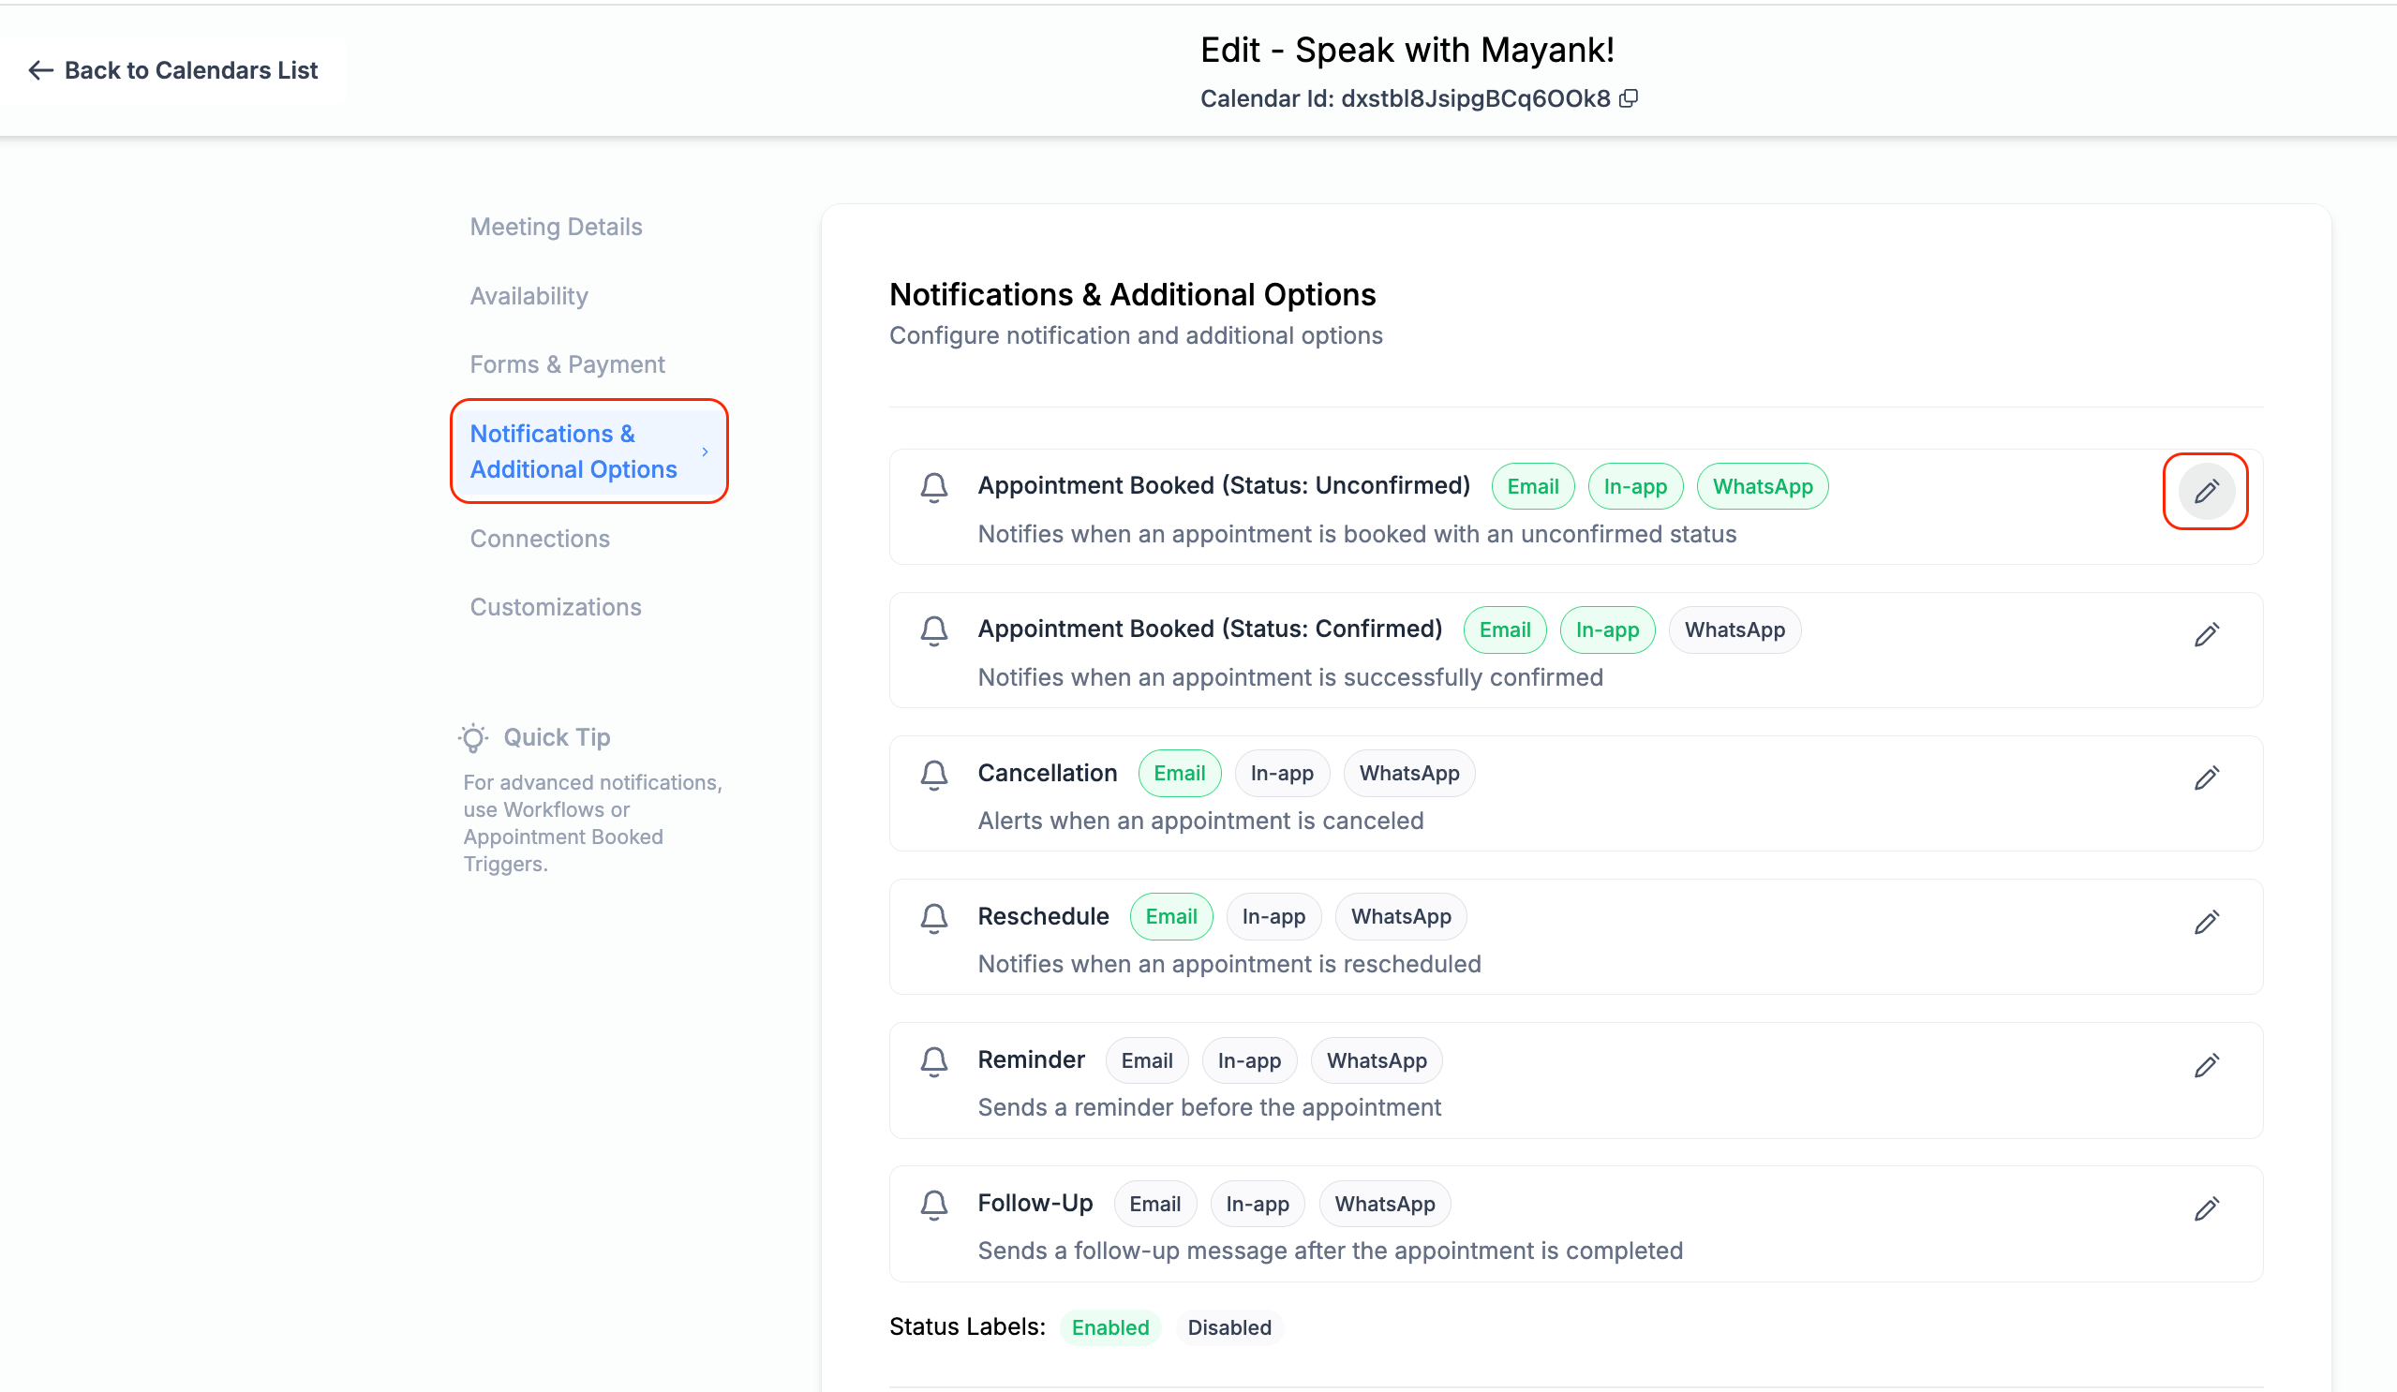This screenshot has width=2397, height=1392.
Task: Toggle the WhatsApp tag on Confirmed booking
Action: point(1734,629)
